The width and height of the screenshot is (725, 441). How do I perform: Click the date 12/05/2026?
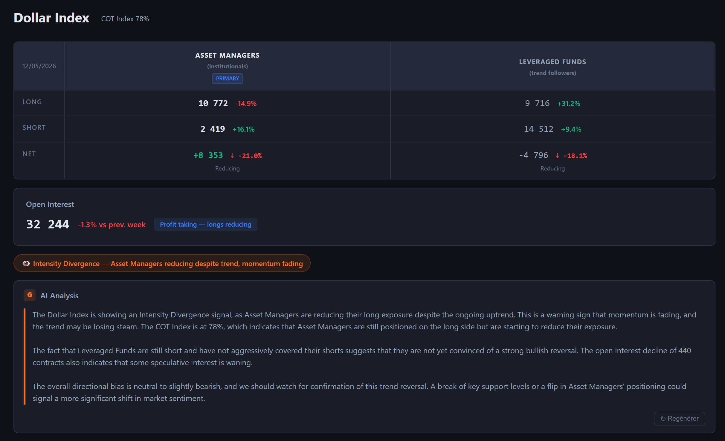point(39,66)
